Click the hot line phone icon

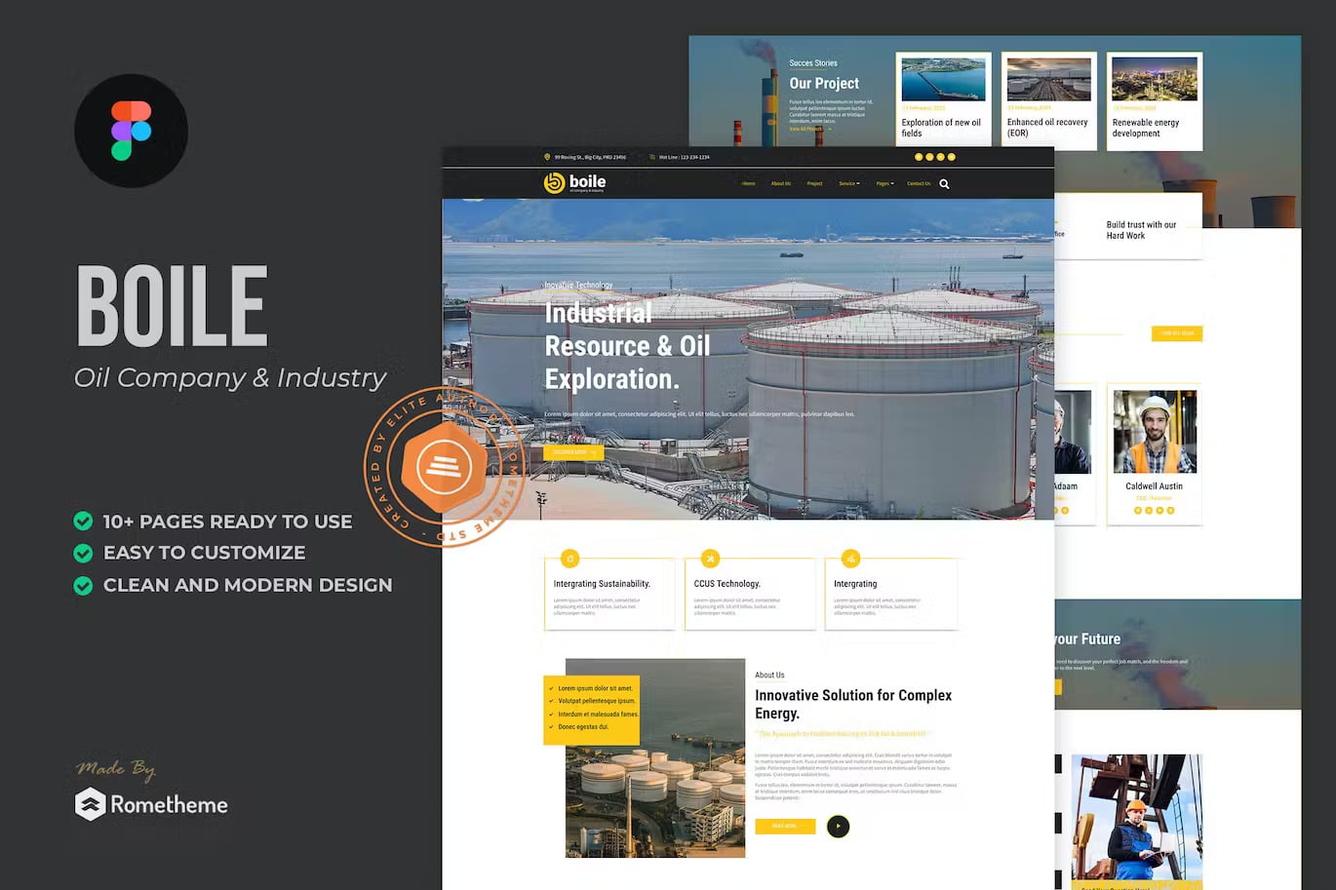tap(652, 157)
